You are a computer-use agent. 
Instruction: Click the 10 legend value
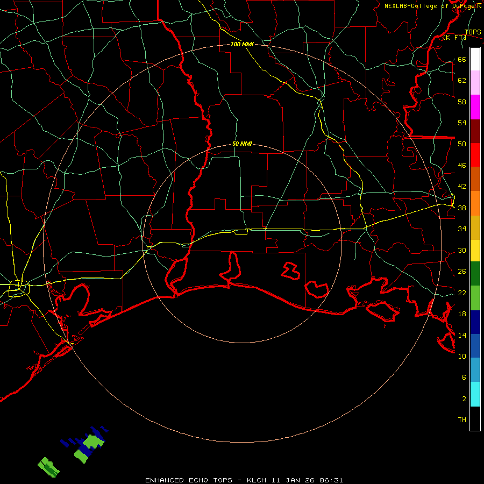point(462,356)
